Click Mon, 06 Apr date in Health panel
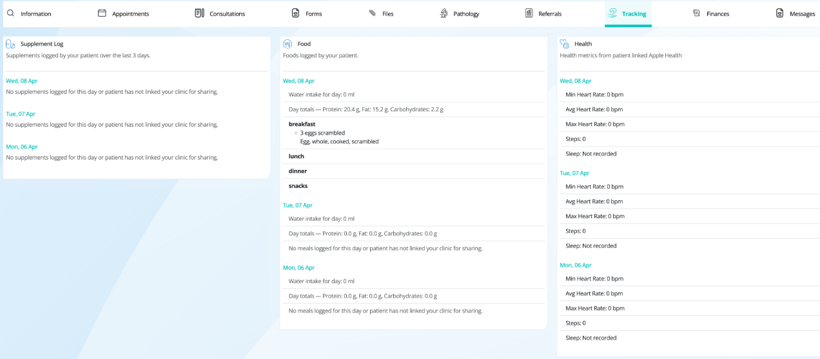 [x=576, y=265]
